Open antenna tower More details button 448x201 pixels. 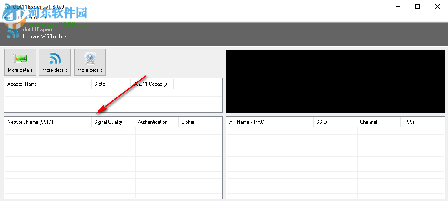[90, 62]
